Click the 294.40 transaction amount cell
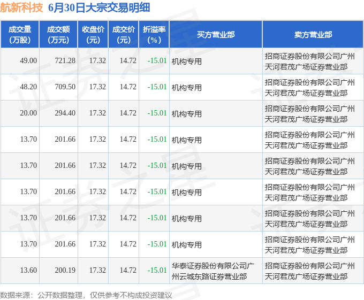Viewport: 364px width, 300px height. pyautogui.click(x=65, y=113)
